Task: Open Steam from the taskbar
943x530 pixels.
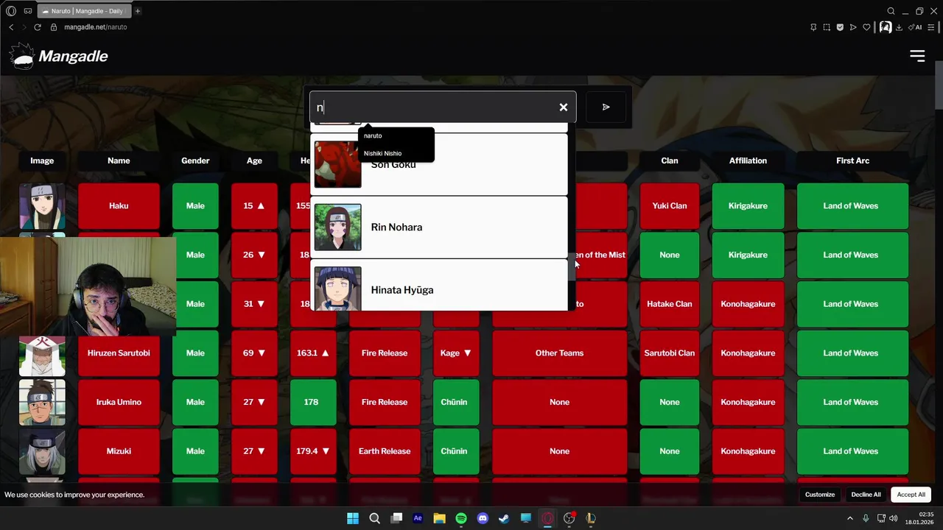Action: pos(504,518)
